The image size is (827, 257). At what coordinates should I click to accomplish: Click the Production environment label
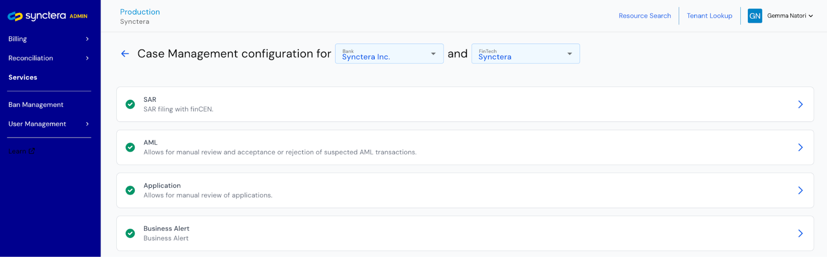pyautogui.click(x=140, y=12)
